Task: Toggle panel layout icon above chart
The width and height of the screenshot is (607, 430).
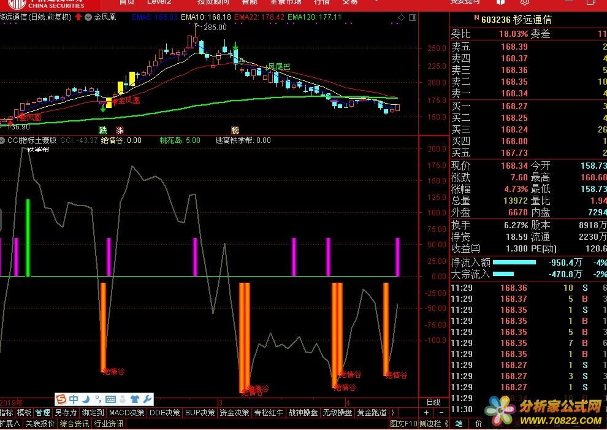Action: tap(413, 17)
